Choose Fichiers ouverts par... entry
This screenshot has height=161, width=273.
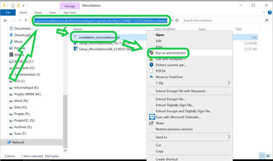pos(171,65)
